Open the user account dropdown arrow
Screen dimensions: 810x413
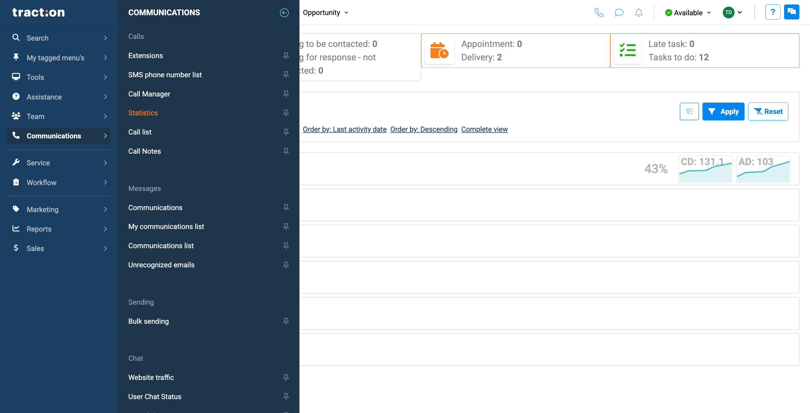(x=740, y=13)
